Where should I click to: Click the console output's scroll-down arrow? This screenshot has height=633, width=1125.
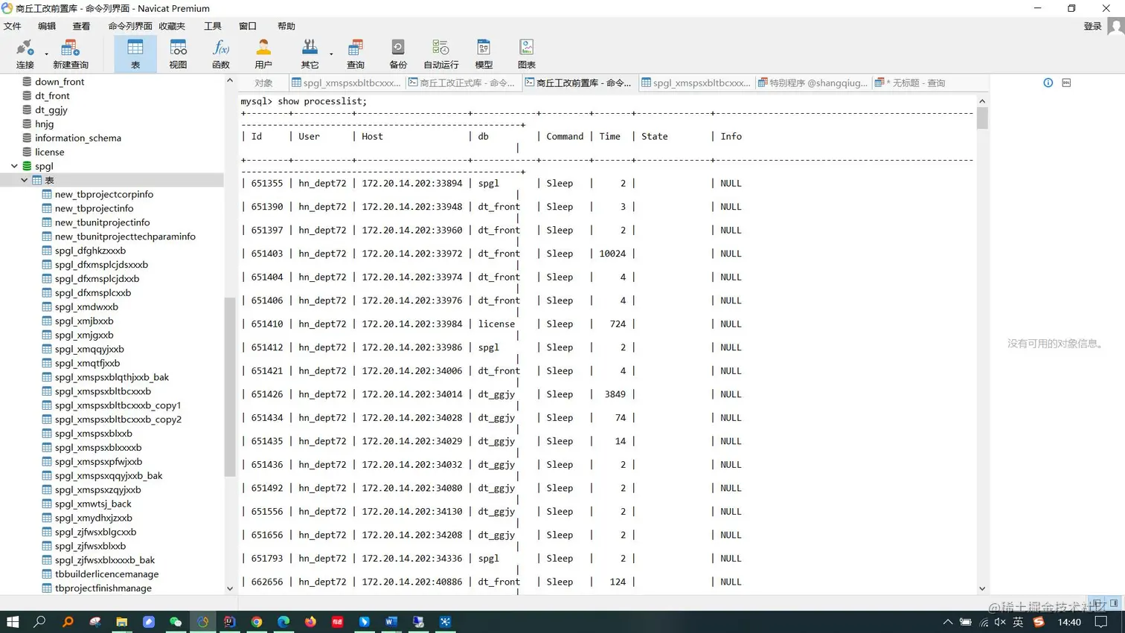[x=982, y=588]
